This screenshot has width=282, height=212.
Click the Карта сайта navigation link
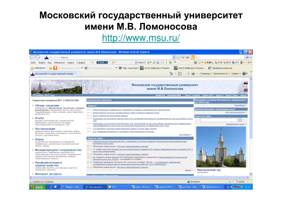[232, 95]
